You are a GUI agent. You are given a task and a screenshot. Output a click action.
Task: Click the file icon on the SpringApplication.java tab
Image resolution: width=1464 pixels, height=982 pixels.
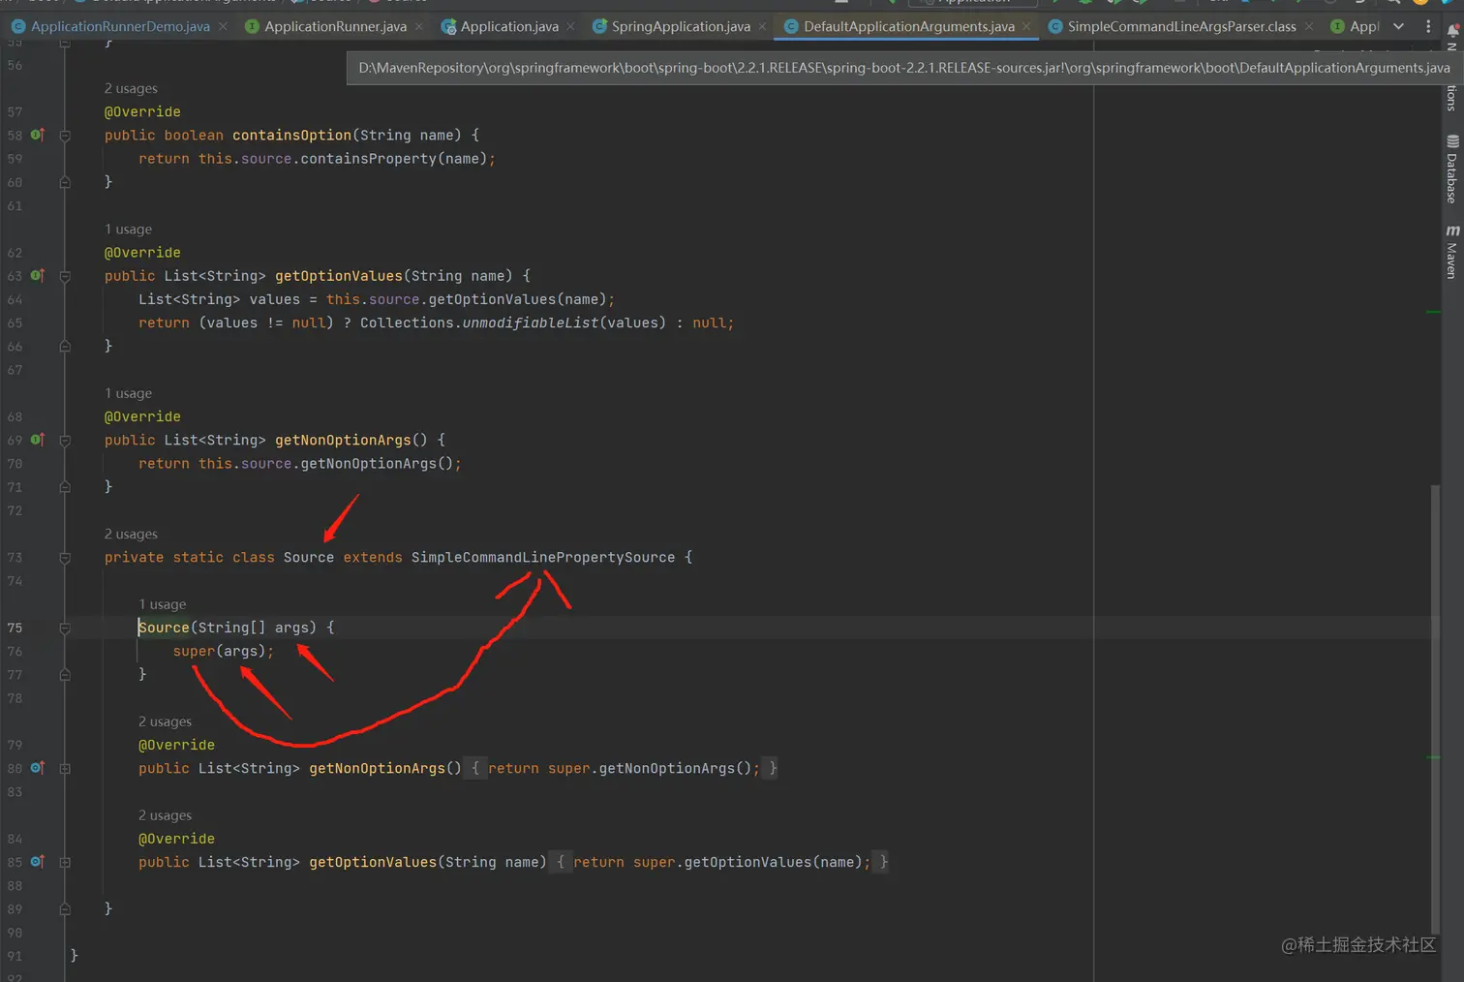(599, 26)
